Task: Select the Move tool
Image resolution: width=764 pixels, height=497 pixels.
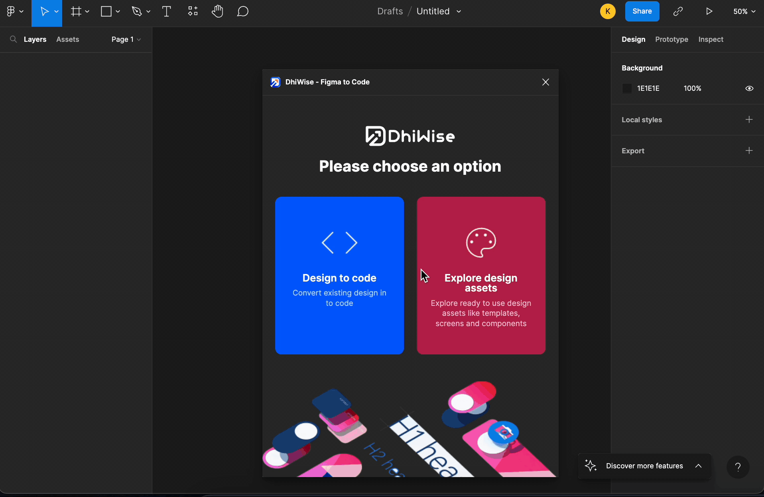Action: pos(44,12)
